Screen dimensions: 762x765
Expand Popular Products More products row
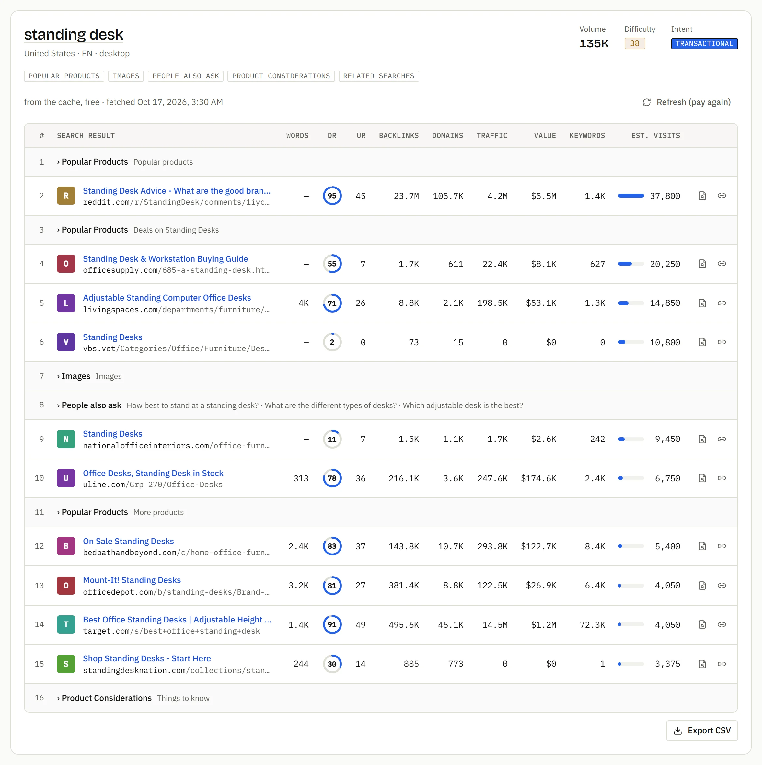[381, 512]
